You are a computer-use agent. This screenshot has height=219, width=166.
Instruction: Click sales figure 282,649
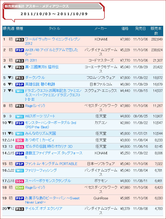point(157,39)
